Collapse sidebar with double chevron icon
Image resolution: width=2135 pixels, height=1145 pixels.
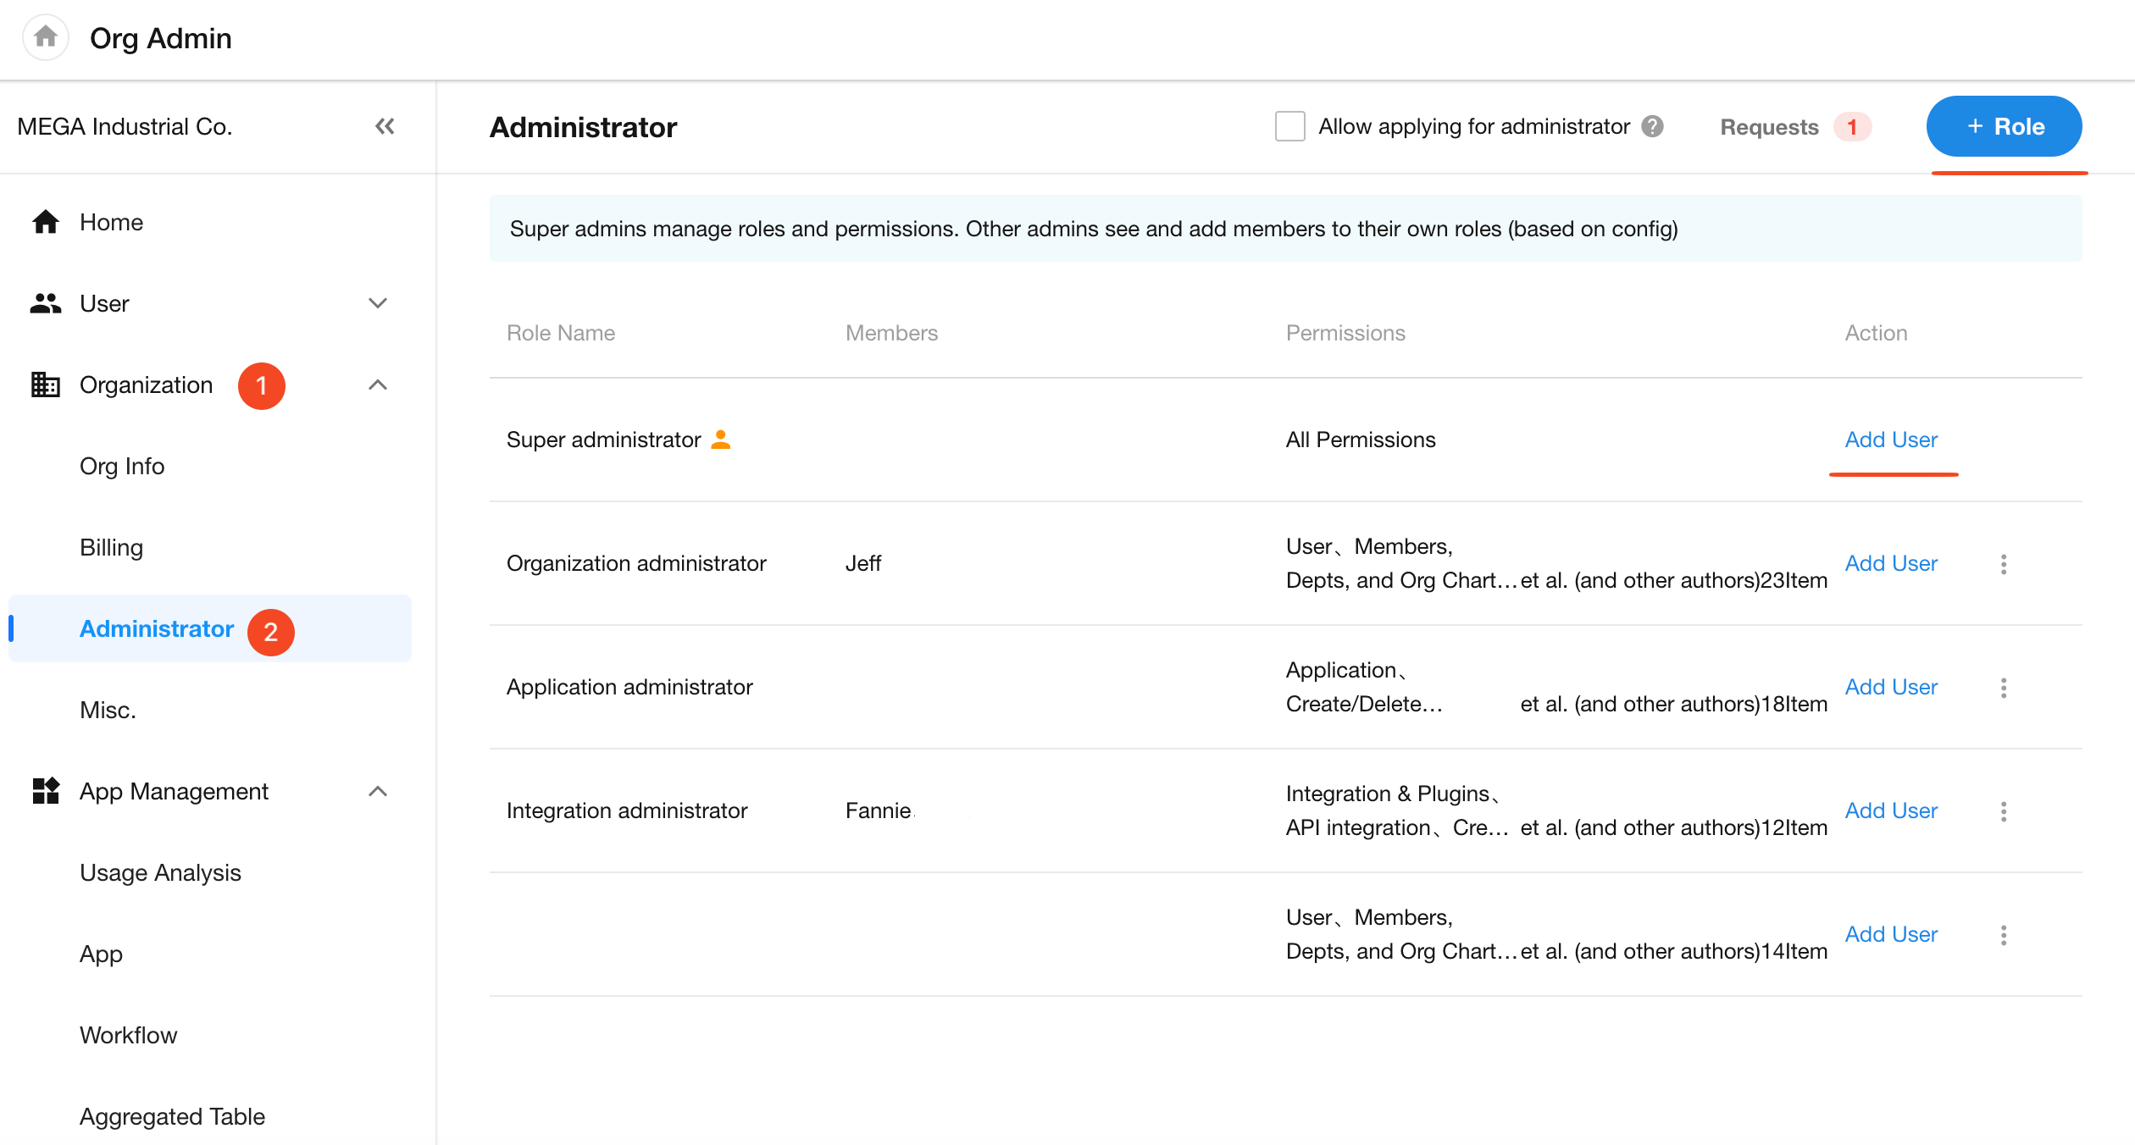tap(385, 126)
